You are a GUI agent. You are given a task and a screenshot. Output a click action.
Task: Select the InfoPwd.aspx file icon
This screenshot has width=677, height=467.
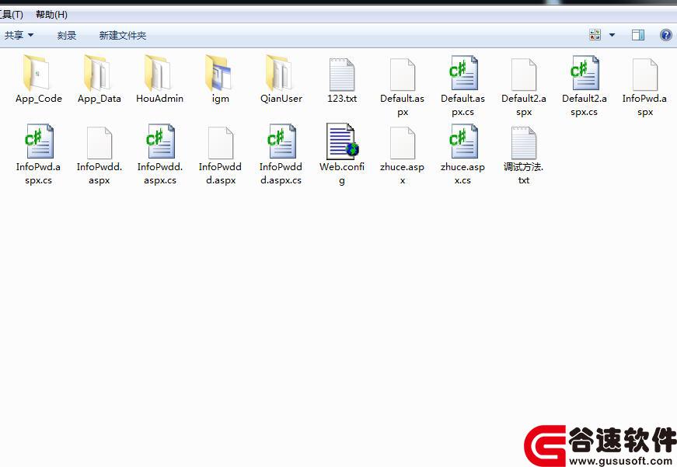pyautogui.click(x=645, y=75)
